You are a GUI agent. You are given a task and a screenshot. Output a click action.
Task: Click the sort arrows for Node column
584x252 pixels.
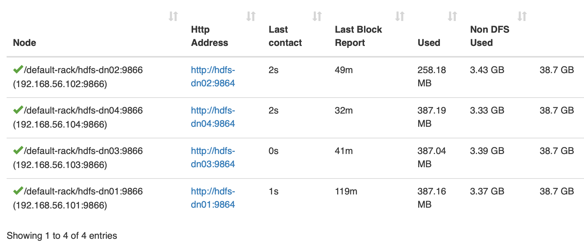pyautogui.click(x=173, y=16)
